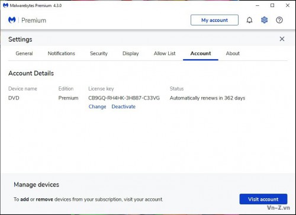Open the Security tab
Viewport: 296px width, 215px height.
[99, 53]
